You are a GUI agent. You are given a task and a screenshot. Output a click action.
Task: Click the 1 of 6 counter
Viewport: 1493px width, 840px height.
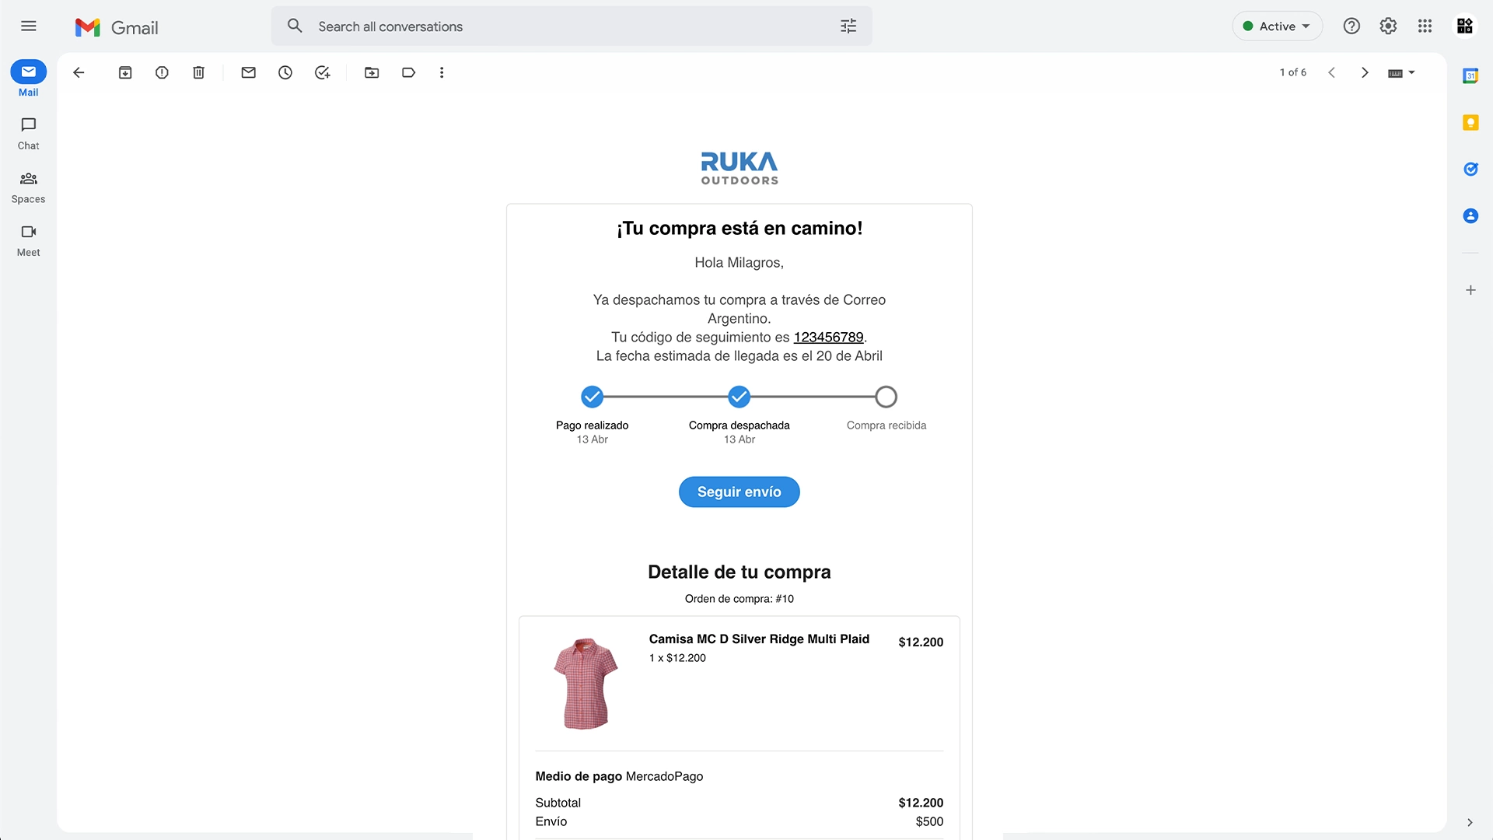coord(1292,72)
